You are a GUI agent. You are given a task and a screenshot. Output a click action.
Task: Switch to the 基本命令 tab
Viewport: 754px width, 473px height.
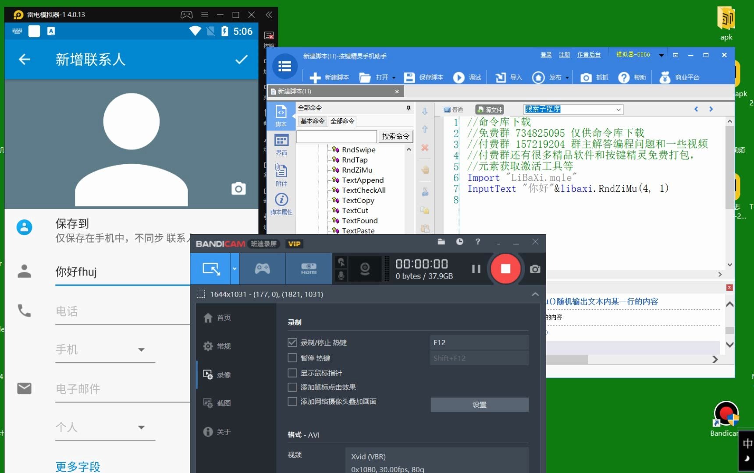click(312, 121)
